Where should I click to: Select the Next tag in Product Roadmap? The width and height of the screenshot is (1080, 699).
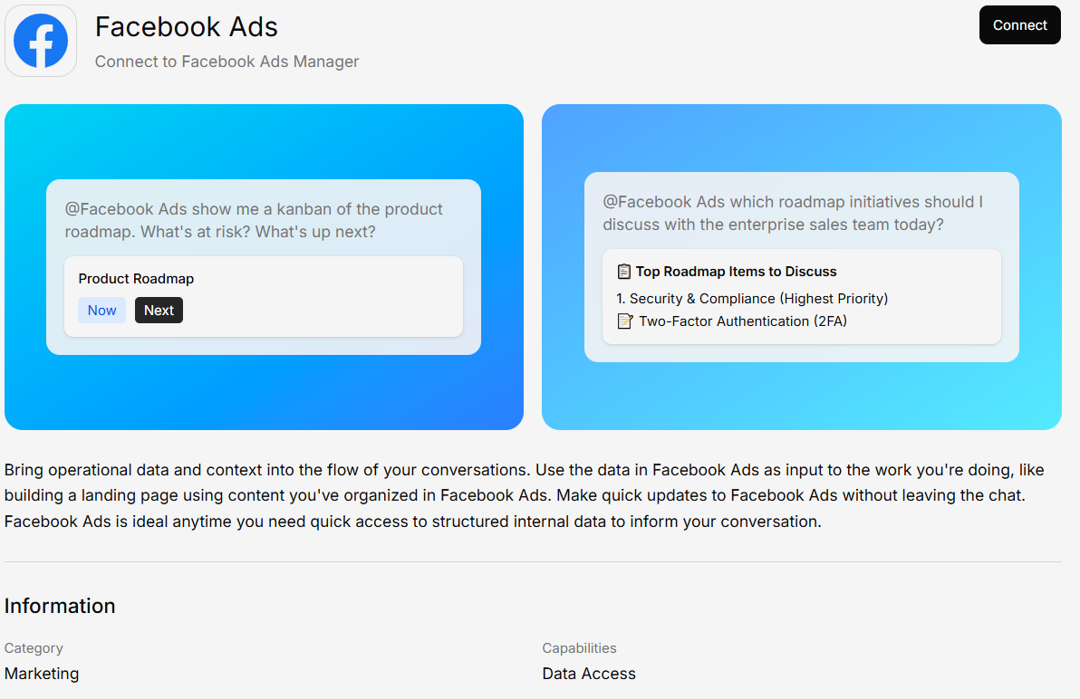159,311
